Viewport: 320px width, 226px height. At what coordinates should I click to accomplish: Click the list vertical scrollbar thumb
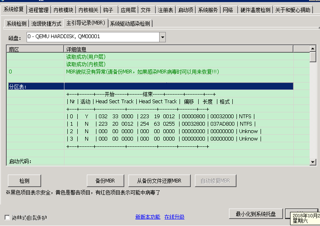(x=313, y=57)
